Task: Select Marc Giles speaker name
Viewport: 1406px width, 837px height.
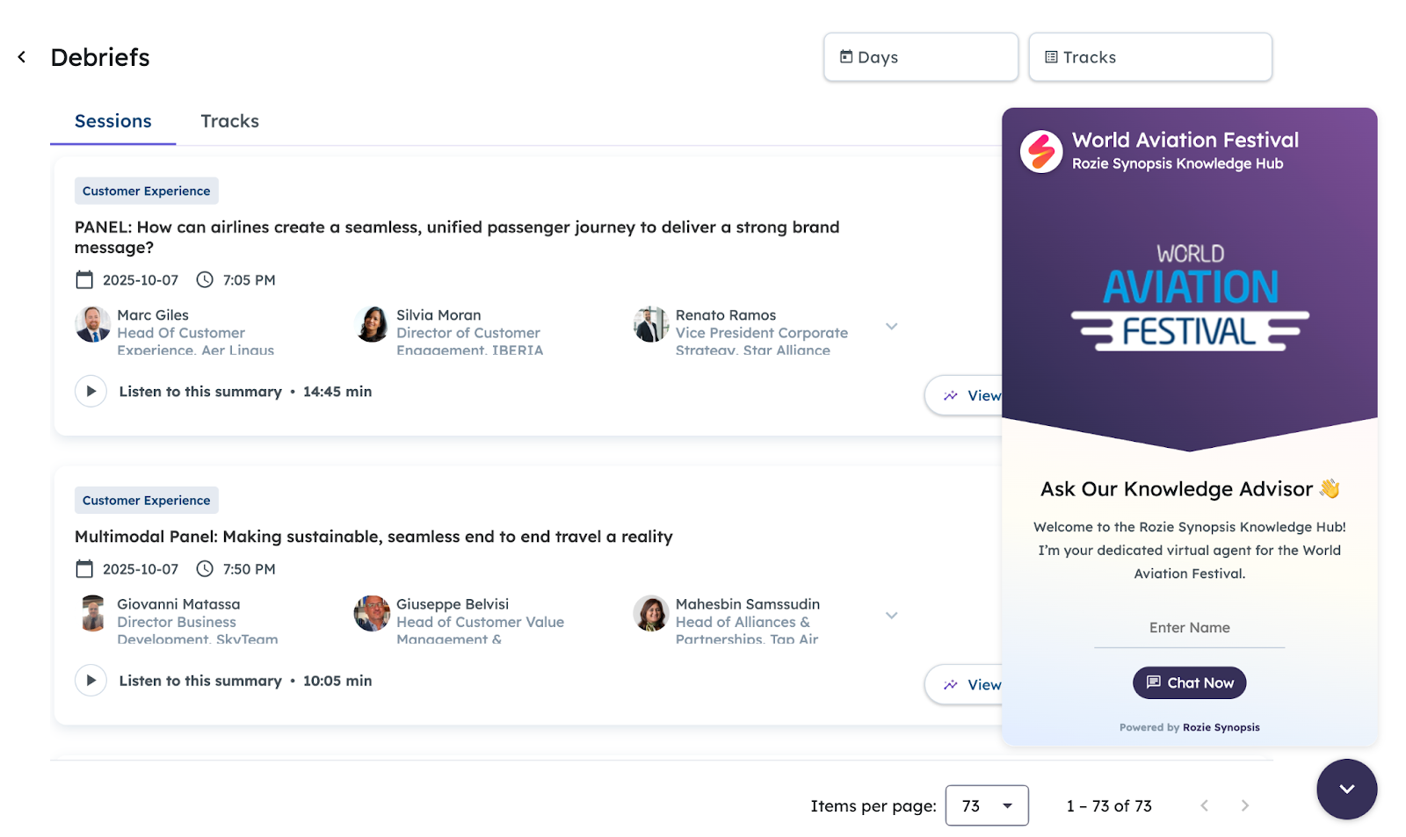Action: 153,315
